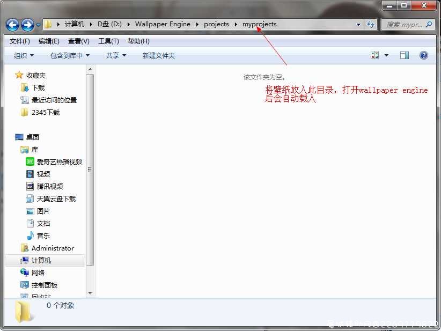The height and width of the screenshot is (331, 441).
Task: Select Wallpaper Engine in address breadcrumb
Action: 163,24
